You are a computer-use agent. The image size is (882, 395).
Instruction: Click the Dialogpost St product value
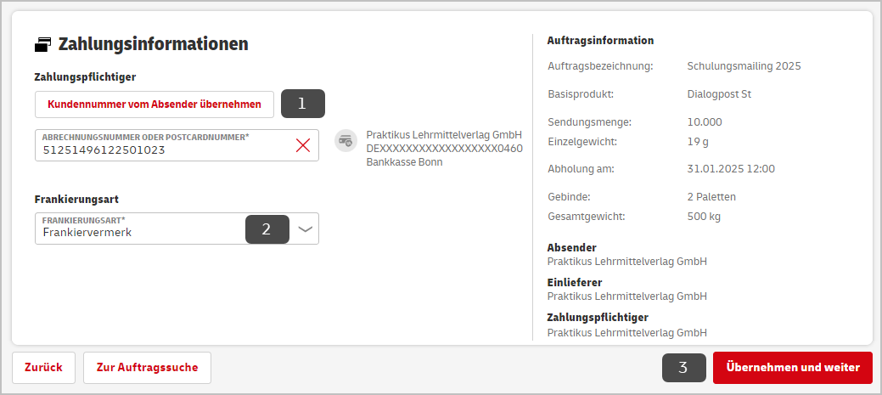[720, 94]
